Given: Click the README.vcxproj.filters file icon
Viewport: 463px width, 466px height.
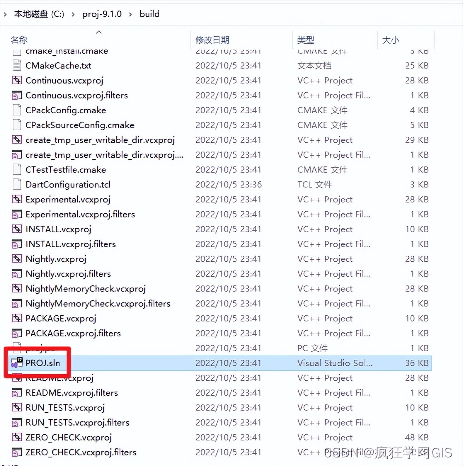Looking at the screenshot, I should [x=17, y=393].
